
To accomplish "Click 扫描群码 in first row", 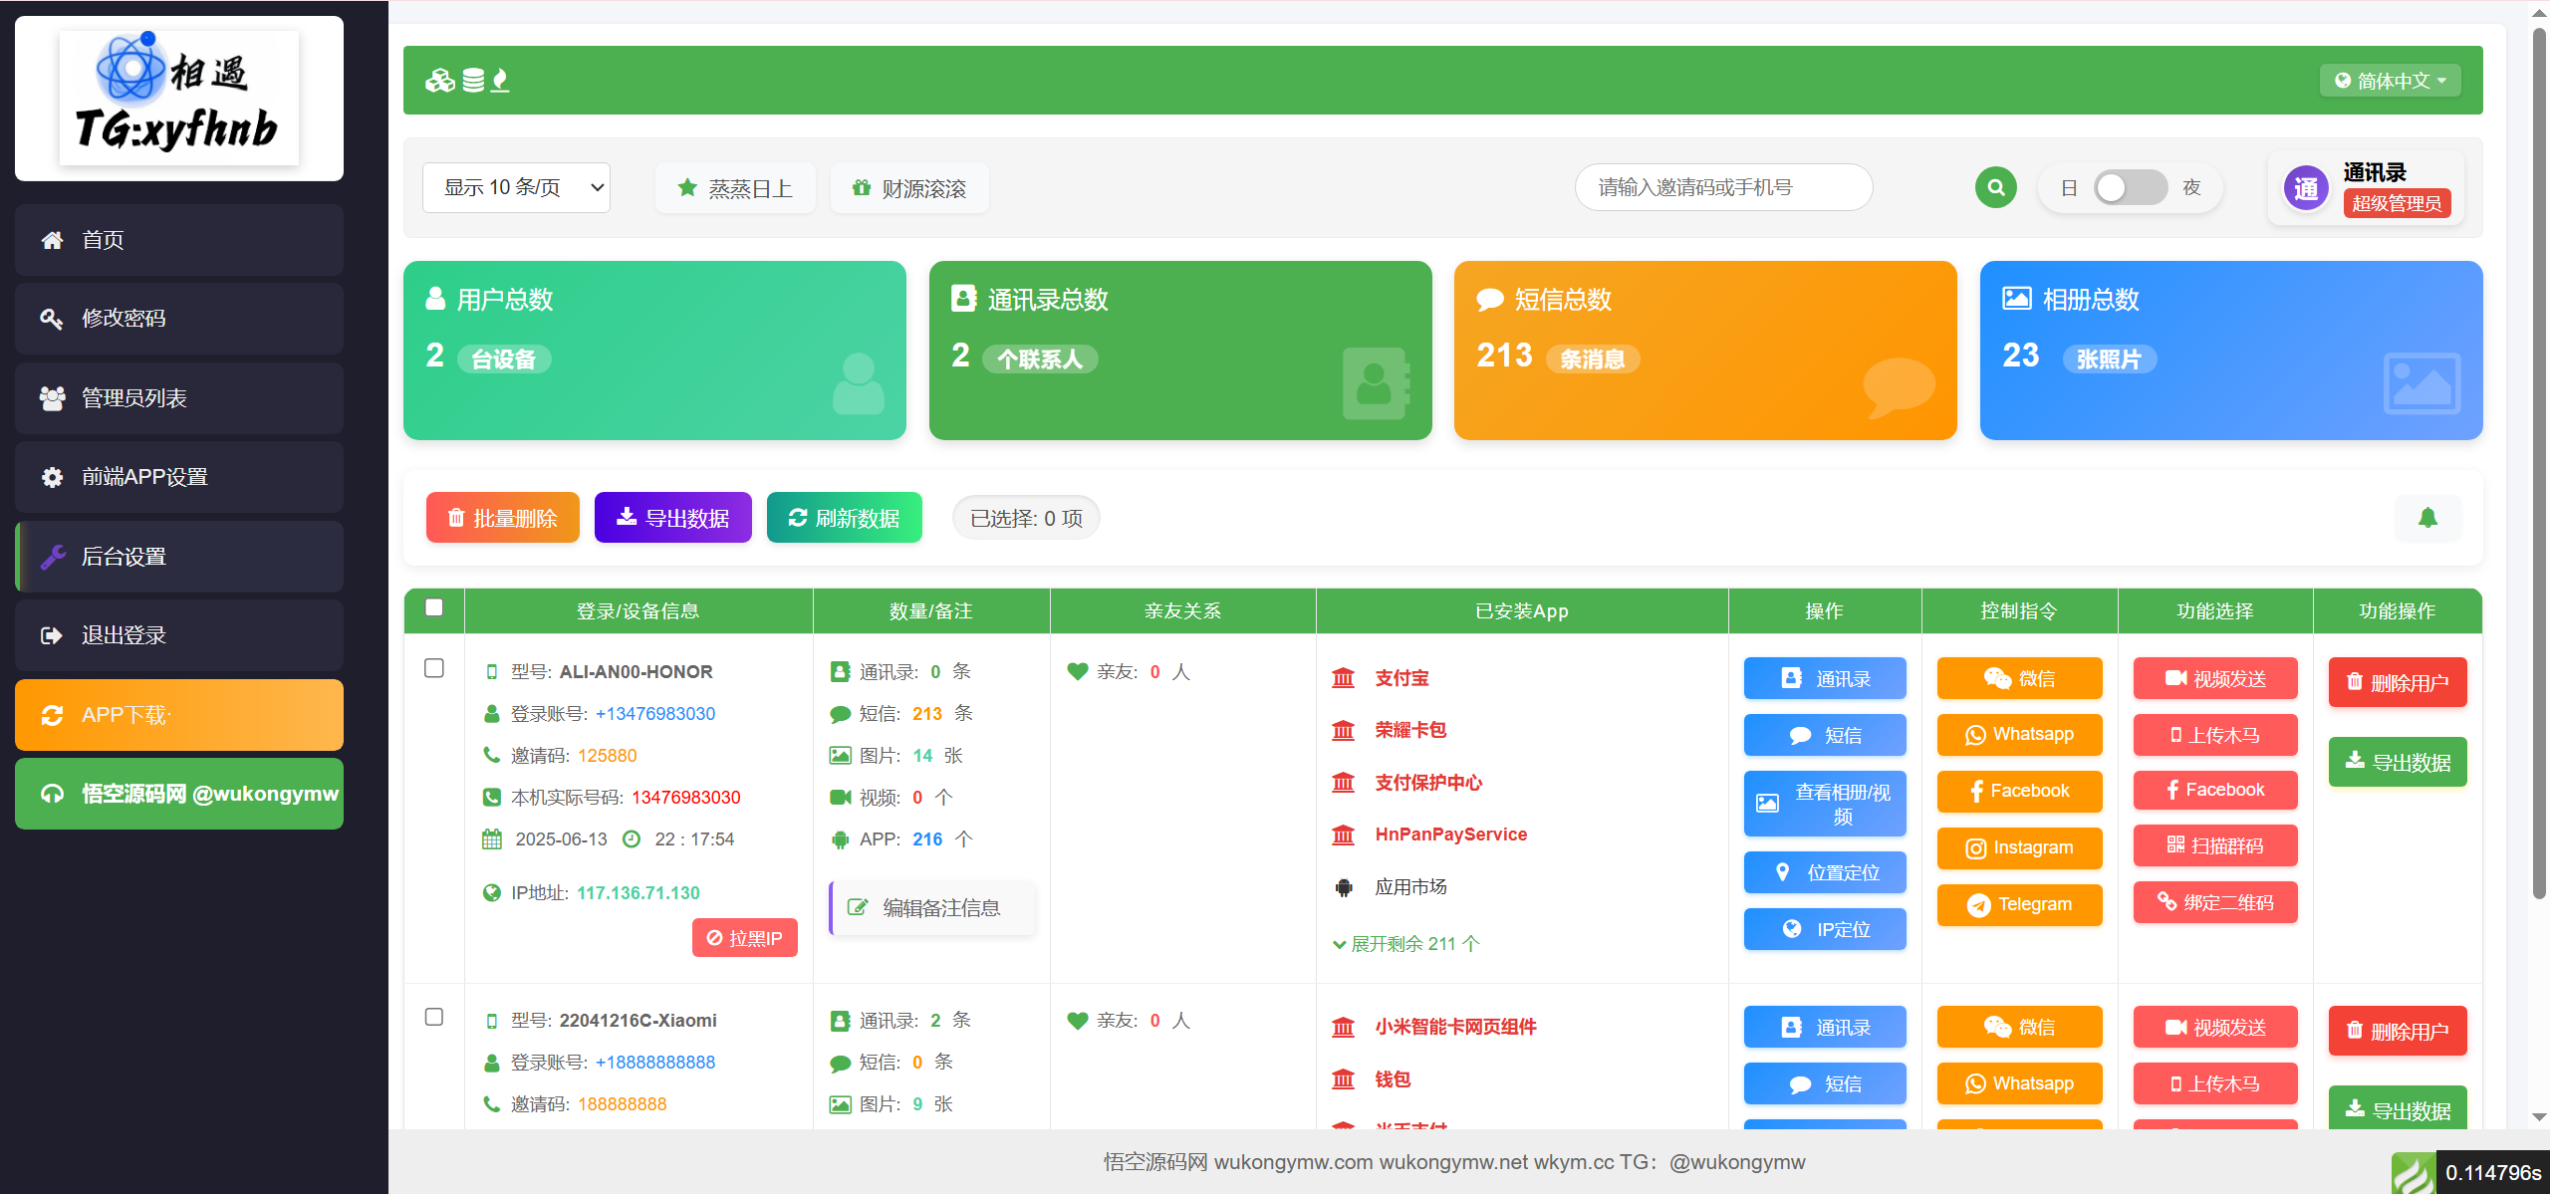I will point(2215,845).
